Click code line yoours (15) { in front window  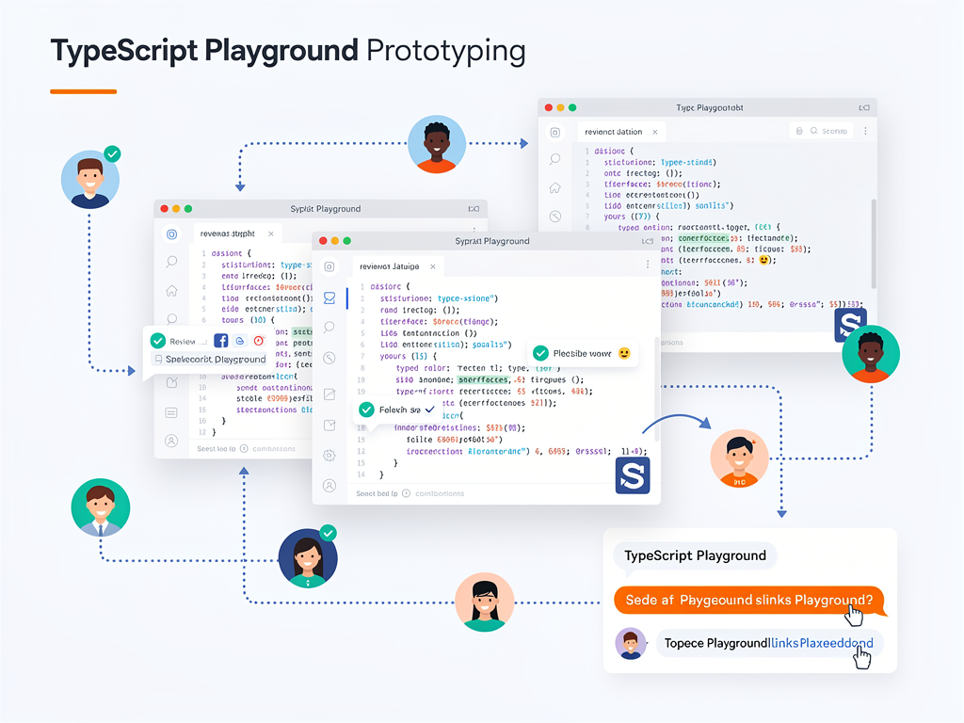tap(409, 356)
